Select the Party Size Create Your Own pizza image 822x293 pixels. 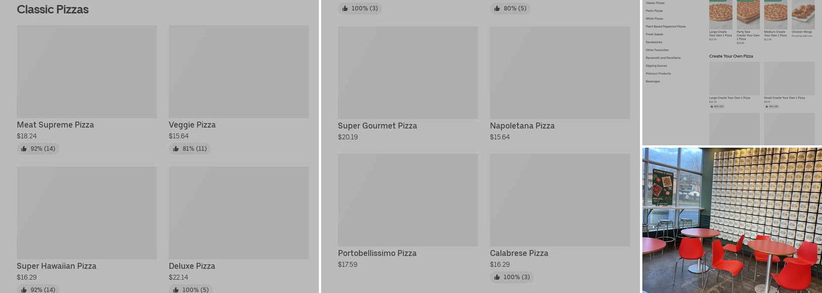[x=748, y=14]
